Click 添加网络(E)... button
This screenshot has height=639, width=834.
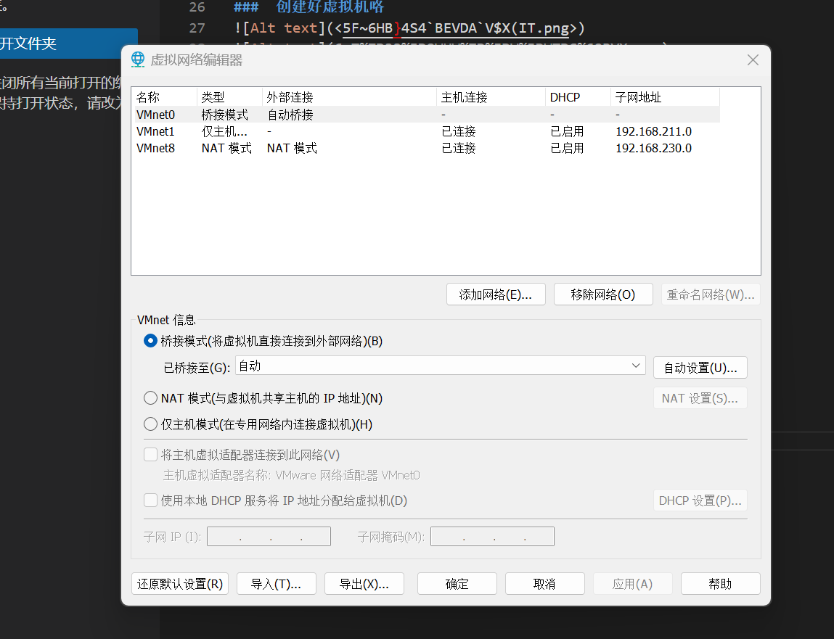[496, 294]
